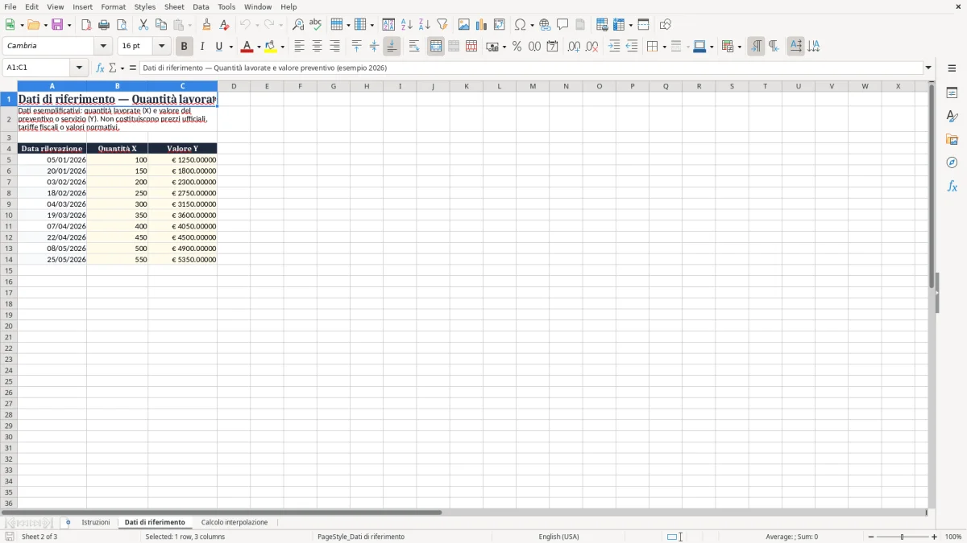Activate Clone Formatting paintbrush
Screen dimensions: 967x543
point(206,25)
